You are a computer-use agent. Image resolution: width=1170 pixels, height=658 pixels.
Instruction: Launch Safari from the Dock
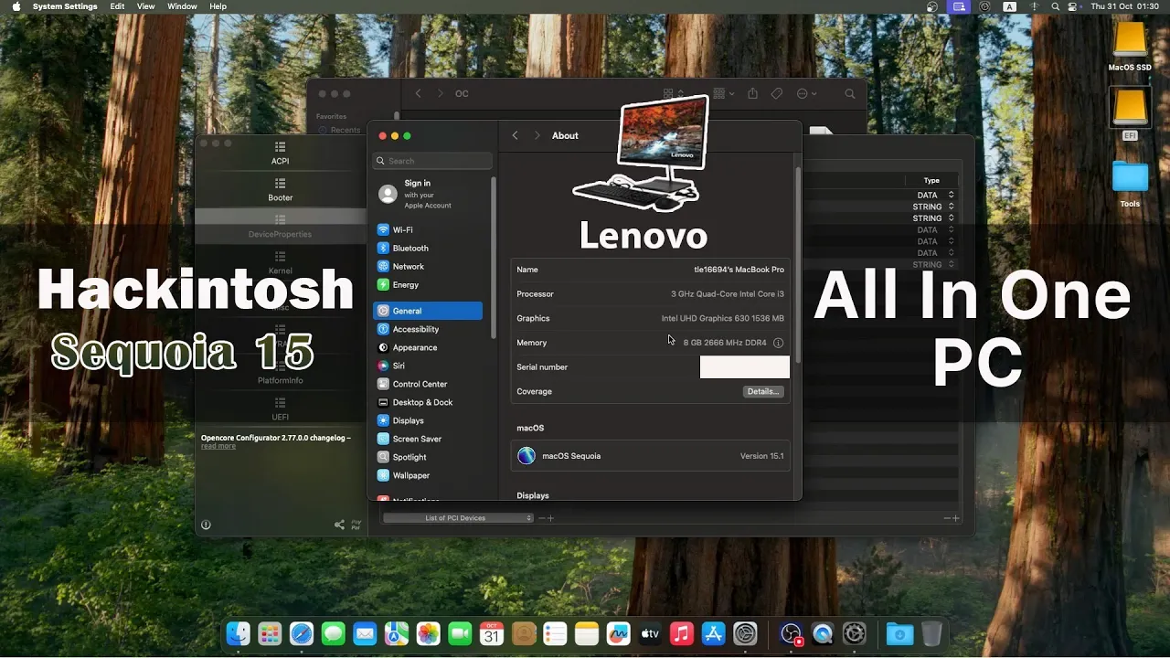pyautogui.click(x=302, y=633)
